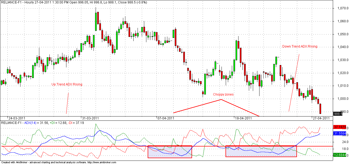Click the red -DI = 37.19 indicator label

coord(76,123)
